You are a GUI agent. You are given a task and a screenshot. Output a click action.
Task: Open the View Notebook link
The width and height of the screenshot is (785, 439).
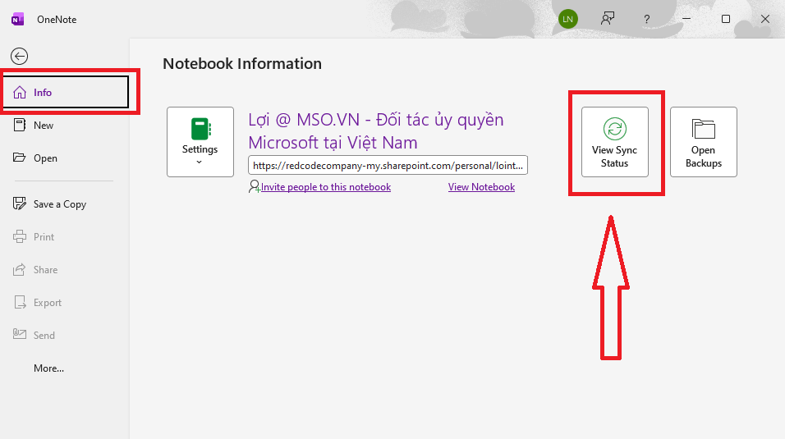click(481, 187)
